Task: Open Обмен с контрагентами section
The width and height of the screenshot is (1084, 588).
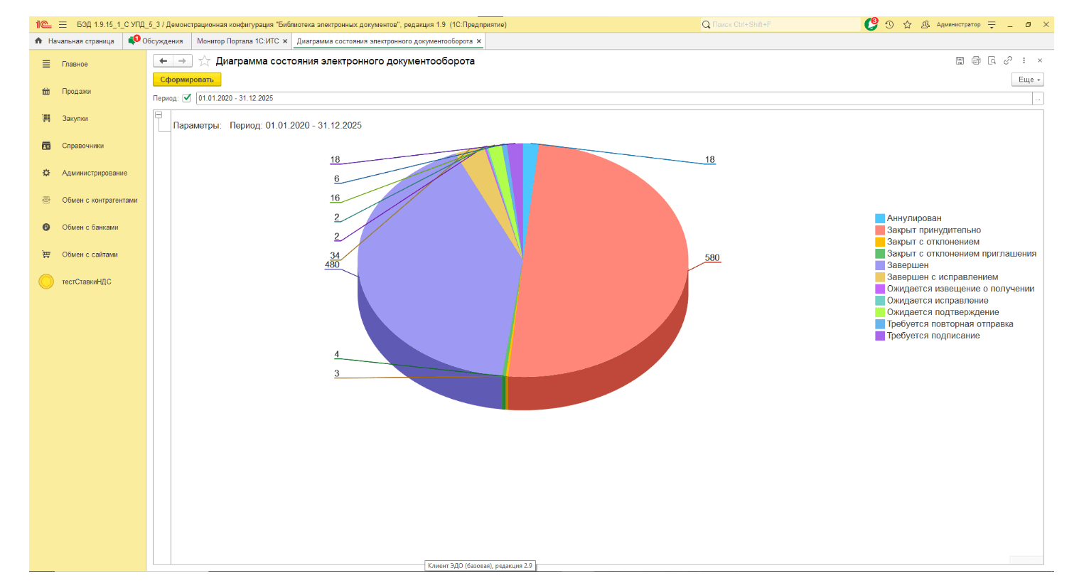Action: (x=100, y=201)
